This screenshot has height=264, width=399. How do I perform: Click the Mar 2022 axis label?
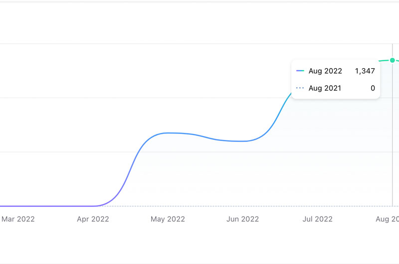coord(18,219)
